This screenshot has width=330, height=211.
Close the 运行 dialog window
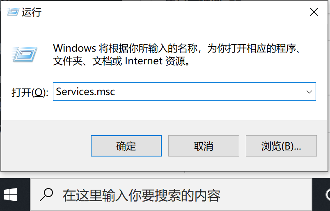314,12
